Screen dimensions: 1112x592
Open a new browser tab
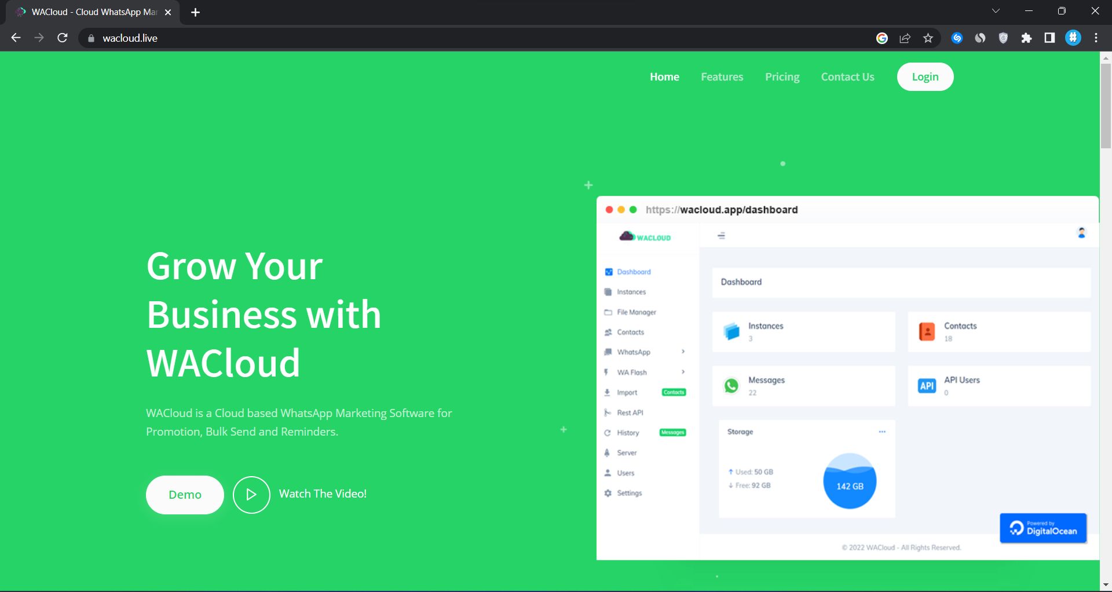coord(195,12)
